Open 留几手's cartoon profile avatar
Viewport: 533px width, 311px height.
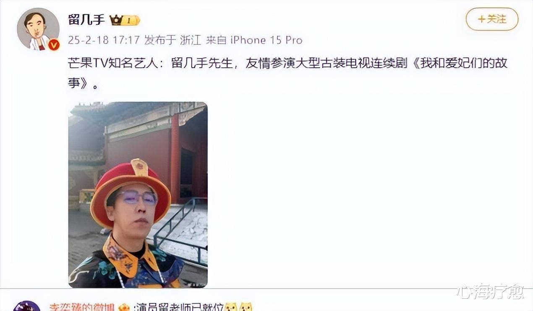tap(38, 29)
